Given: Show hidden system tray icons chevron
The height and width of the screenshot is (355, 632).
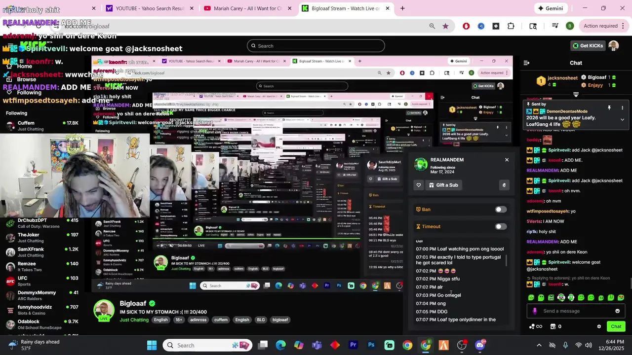Looking at the screenshot, I should tap(539, 345).
